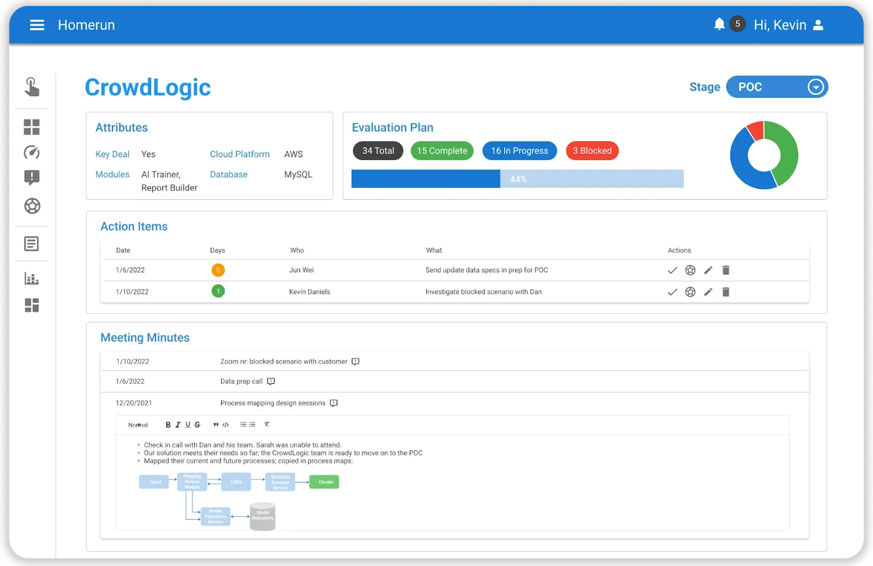Click the Database attribute label
This screenshot has height=566, width=873.
point(229,175)
